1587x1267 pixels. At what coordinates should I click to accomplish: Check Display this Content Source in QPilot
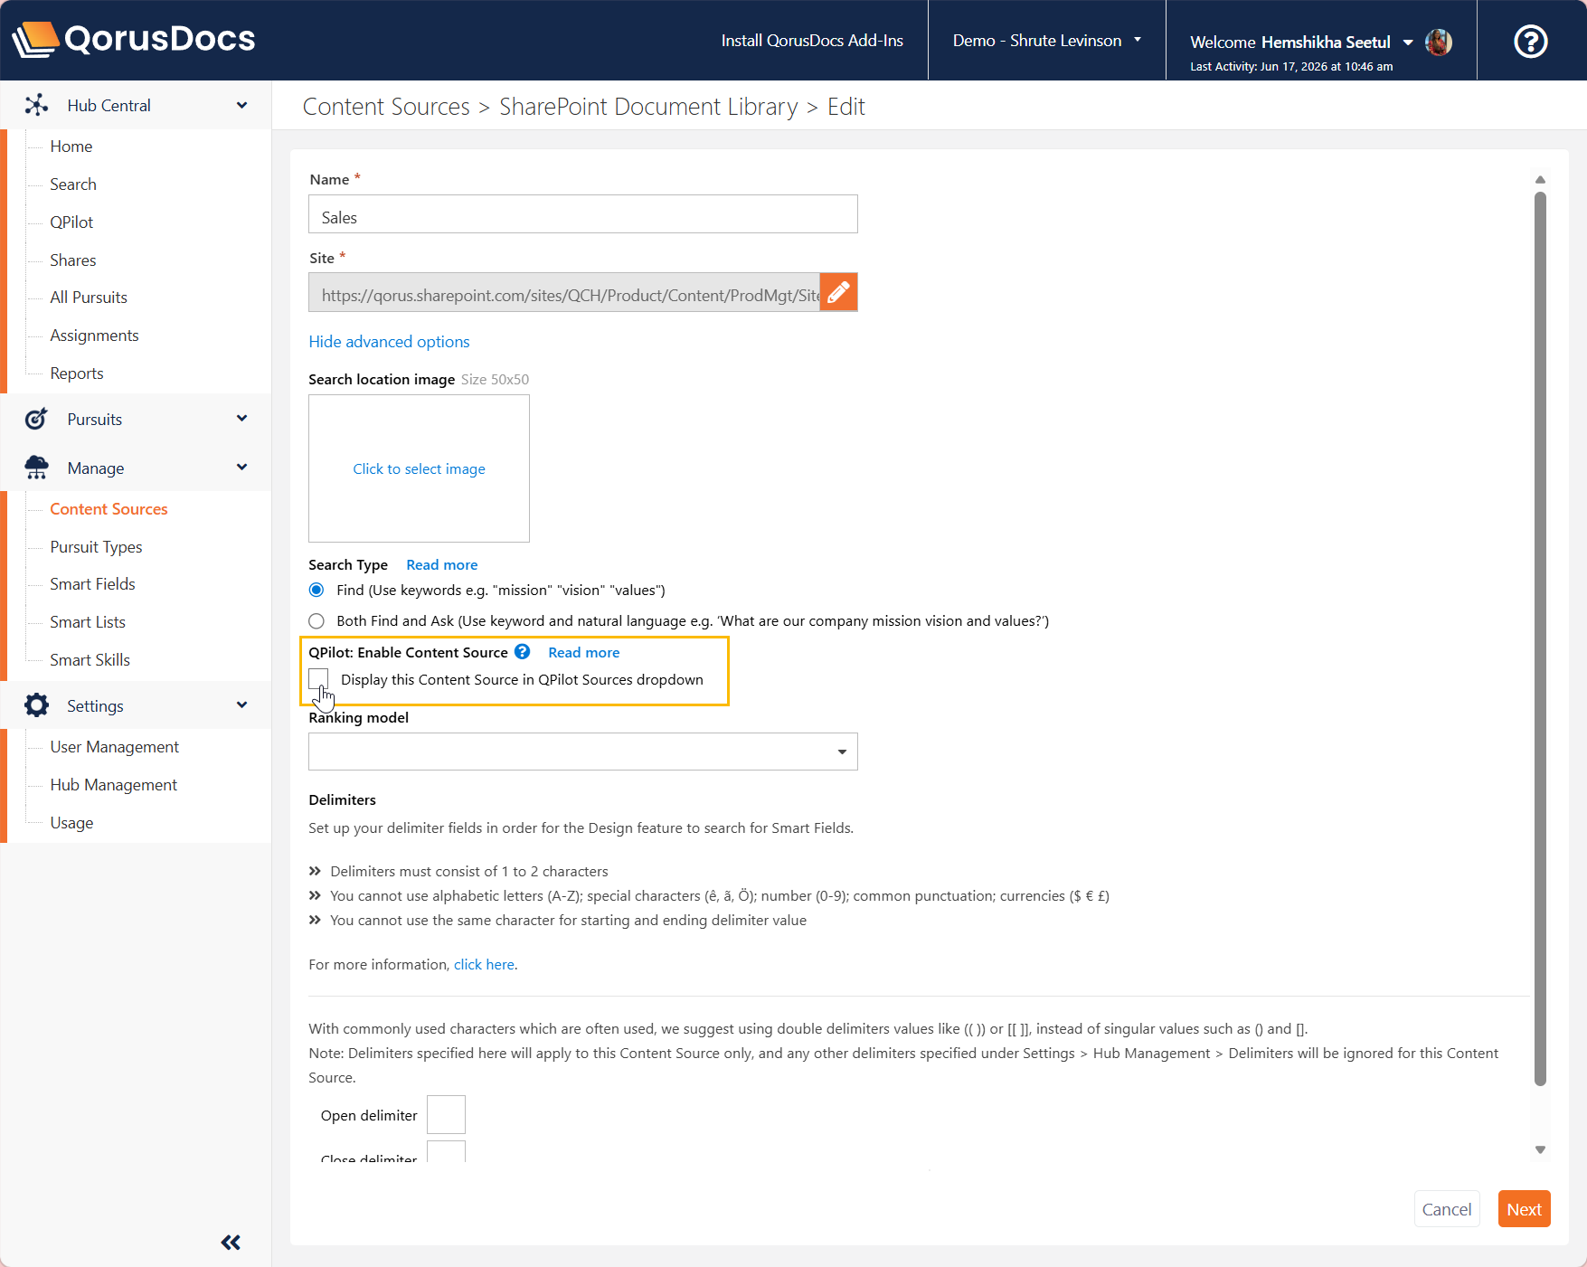[318, 679]
